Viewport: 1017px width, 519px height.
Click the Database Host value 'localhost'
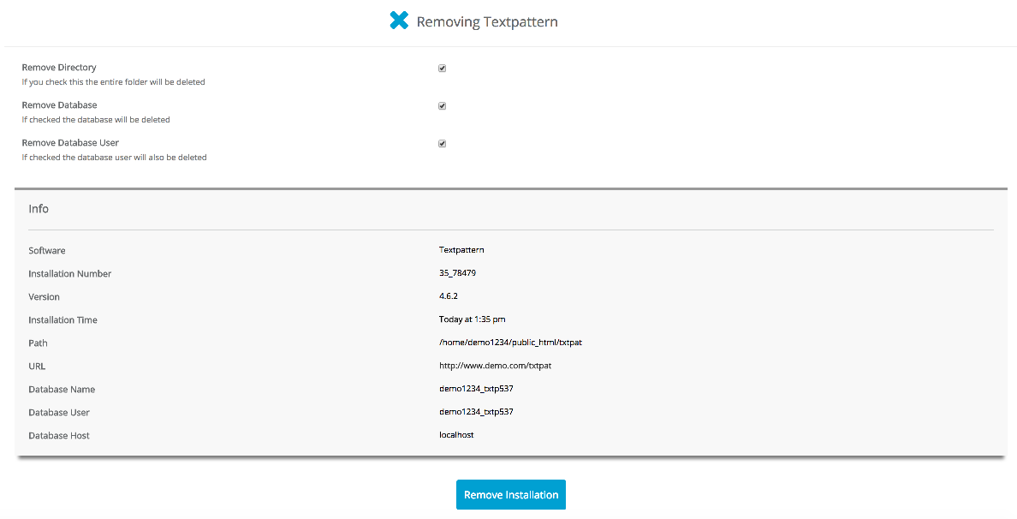[456, 435]
